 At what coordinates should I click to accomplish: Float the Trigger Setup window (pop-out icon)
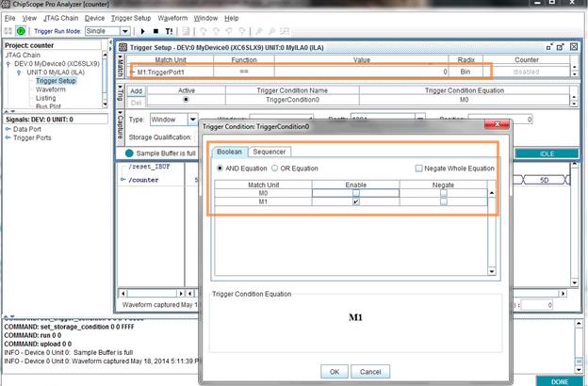point(561,47)
